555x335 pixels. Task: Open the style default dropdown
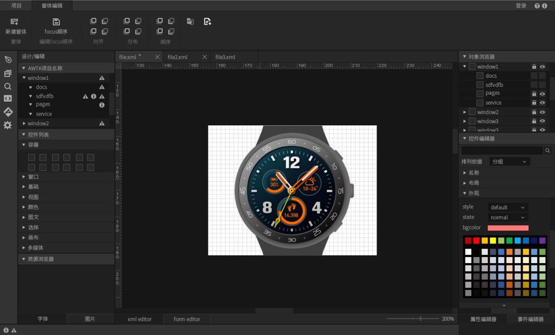(x=508, y=207)
